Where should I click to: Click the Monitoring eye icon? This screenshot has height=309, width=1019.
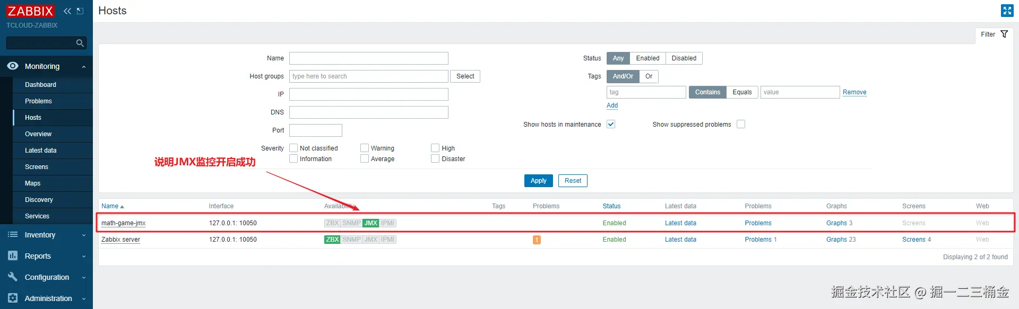tap(13, 66)
